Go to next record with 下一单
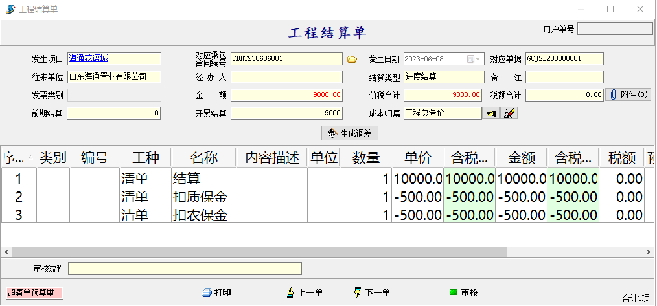Viewport: 657px width, 306px height. coord(372,293)
